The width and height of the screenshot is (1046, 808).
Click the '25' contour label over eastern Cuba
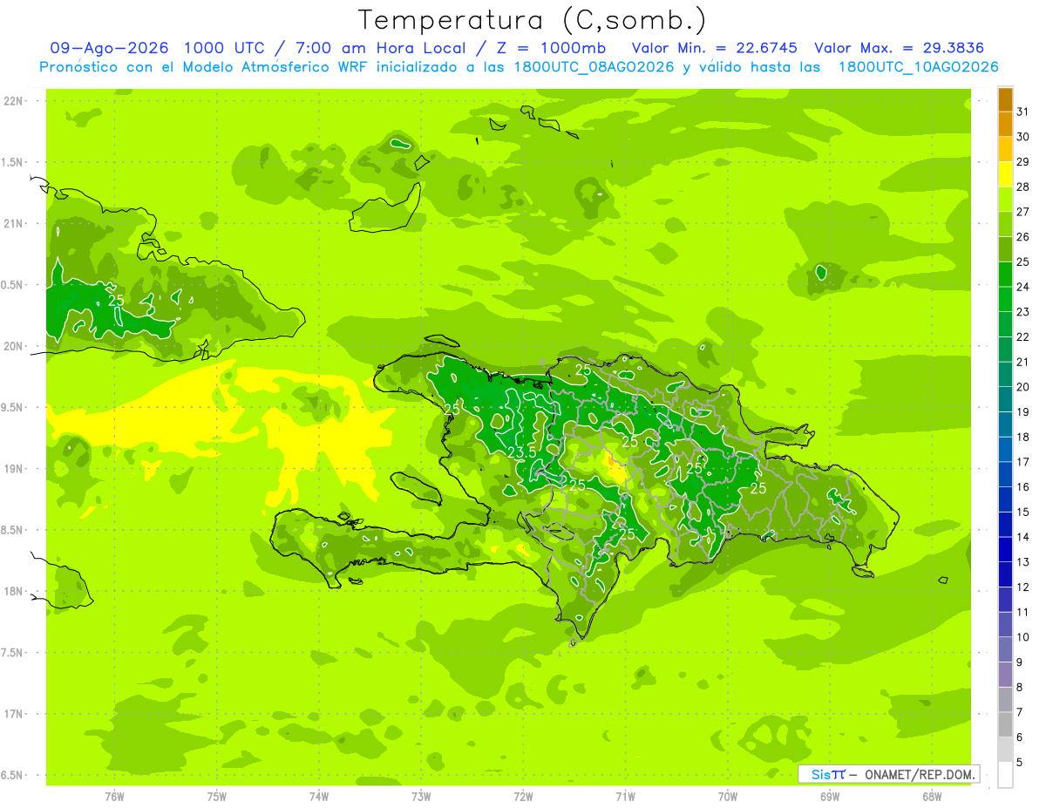[116, 301]
